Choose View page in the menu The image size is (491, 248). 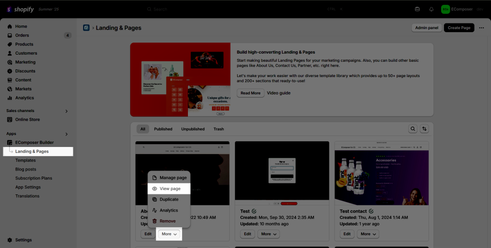coord(169,189)
